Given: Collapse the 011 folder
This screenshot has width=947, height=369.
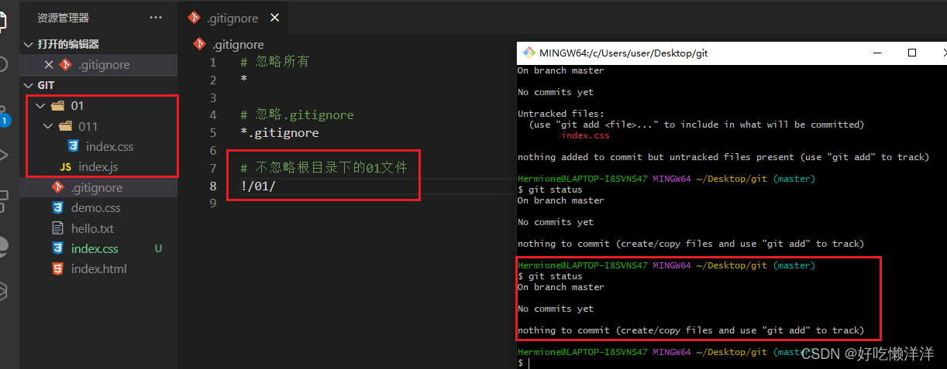Looking at the screenshot, I should pyautogui.click(x=48, y=126).
